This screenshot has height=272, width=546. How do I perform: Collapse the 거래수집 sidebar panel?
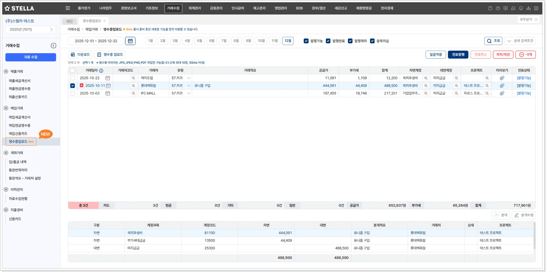click(53, 46)
